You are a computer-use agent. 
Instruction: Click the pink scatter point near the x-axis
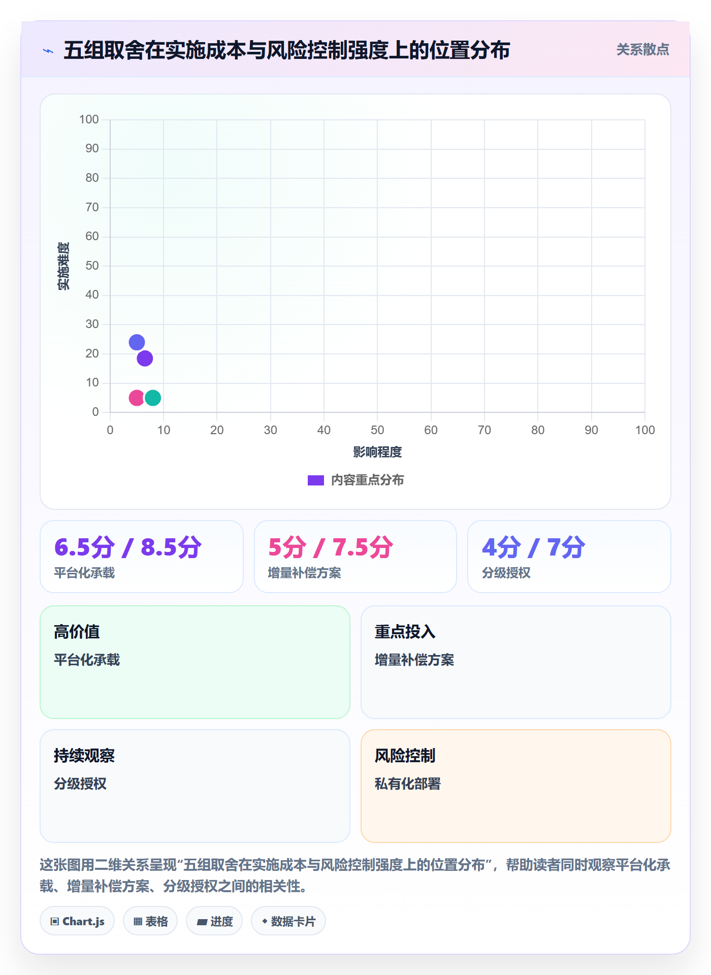coord(137,398)
